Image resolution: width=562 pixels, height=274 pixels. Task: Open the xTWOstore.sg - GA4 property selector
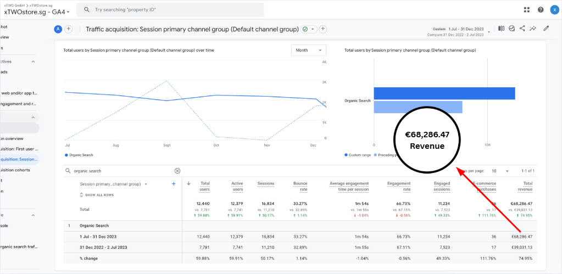37,12
